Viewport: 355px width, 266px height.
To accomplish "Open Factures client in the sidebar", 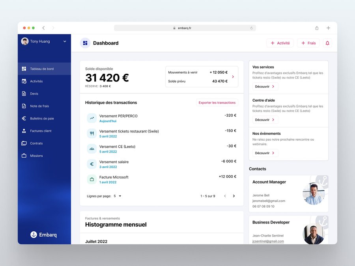I will click(x=41, y=131).
